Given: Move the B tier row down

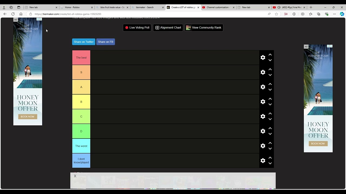Looking at the screenshot, I should [270, 105].
